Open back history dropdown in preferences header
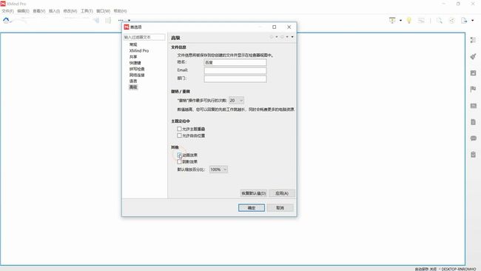Viewport: 481px width, 271px height. [277, 37]
